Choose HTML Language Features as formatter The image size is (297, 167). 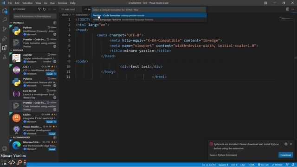[148, 19]
